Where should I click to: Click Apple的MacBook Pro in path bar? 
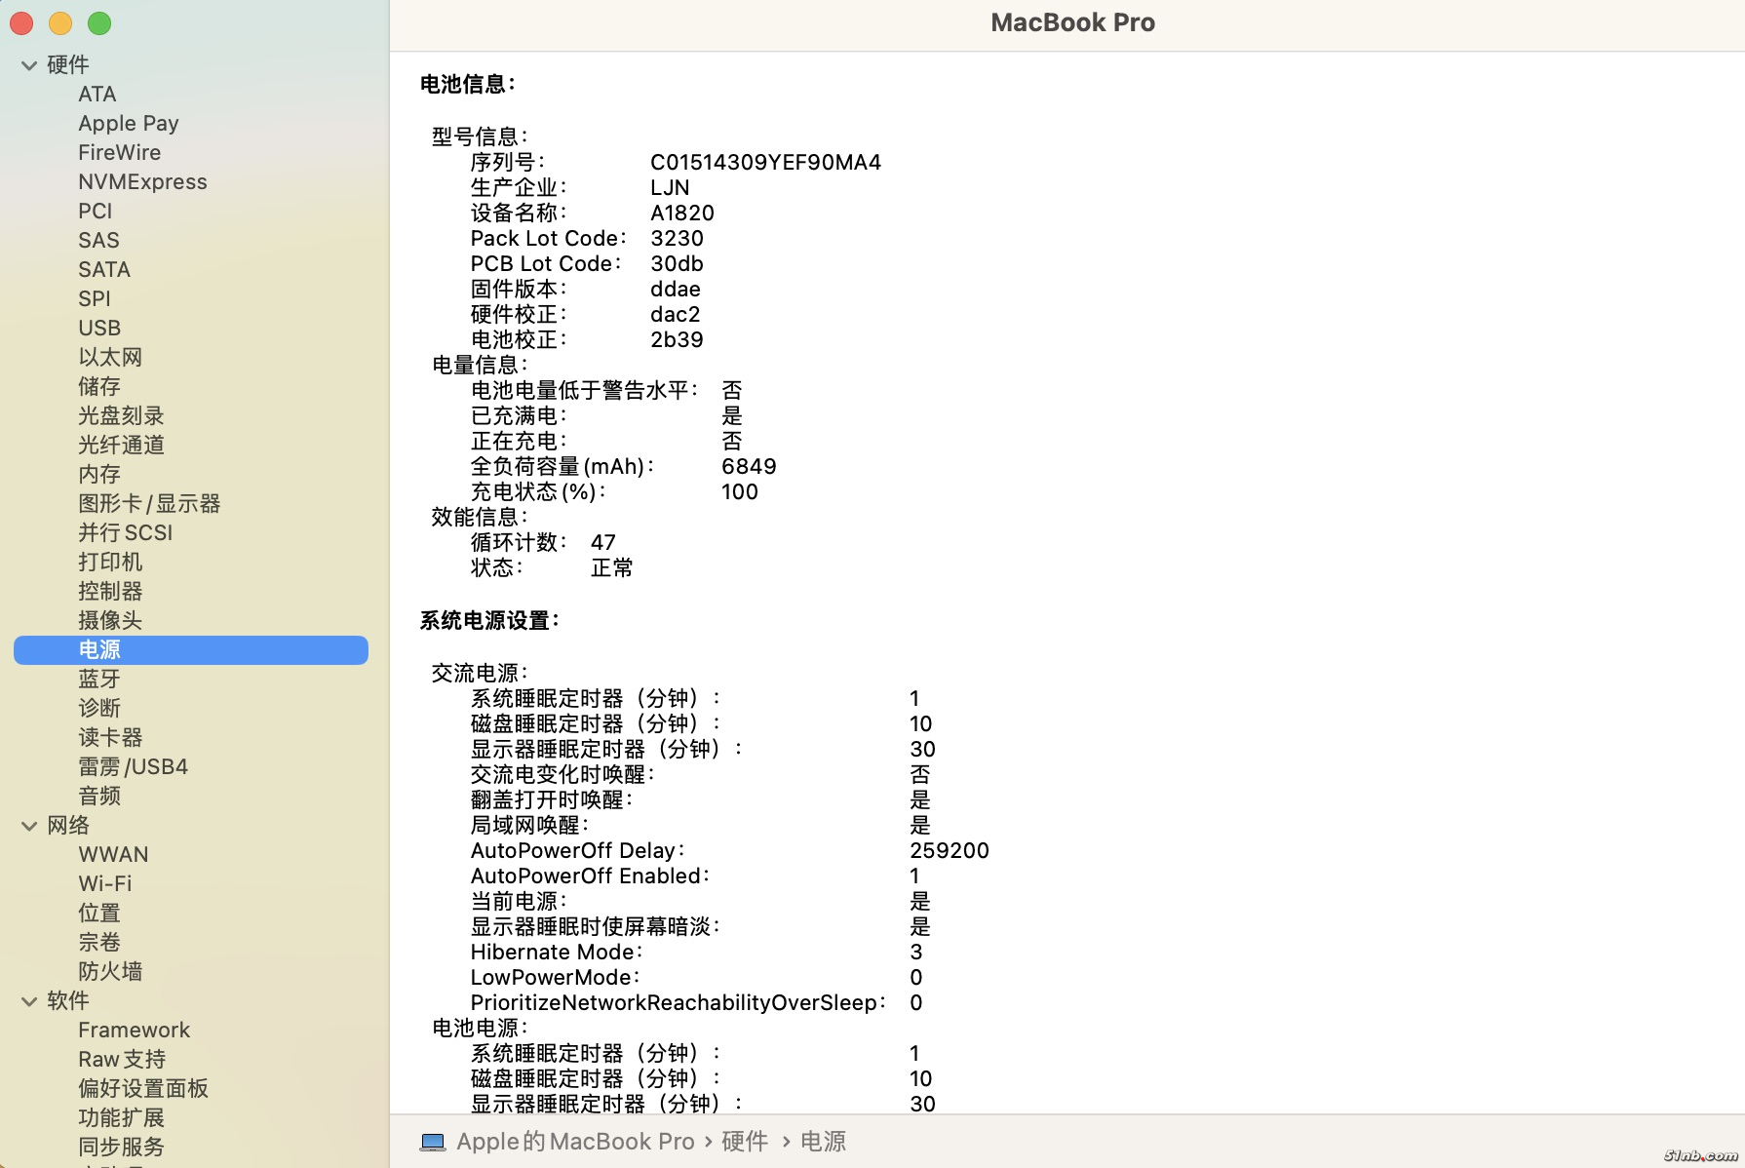coord(575,1142)
